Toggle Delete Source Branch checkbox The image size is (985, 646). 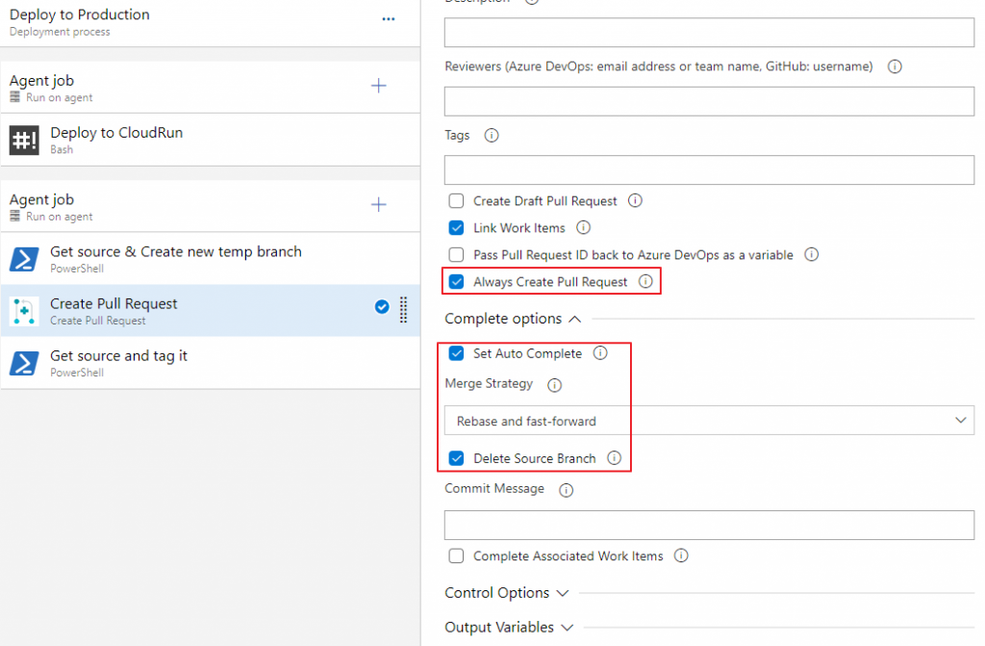pyautogui.click(x=456, y=458)
